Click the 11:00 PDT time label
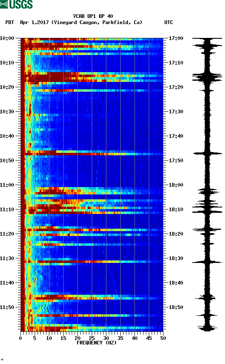 tap(7, 185)
